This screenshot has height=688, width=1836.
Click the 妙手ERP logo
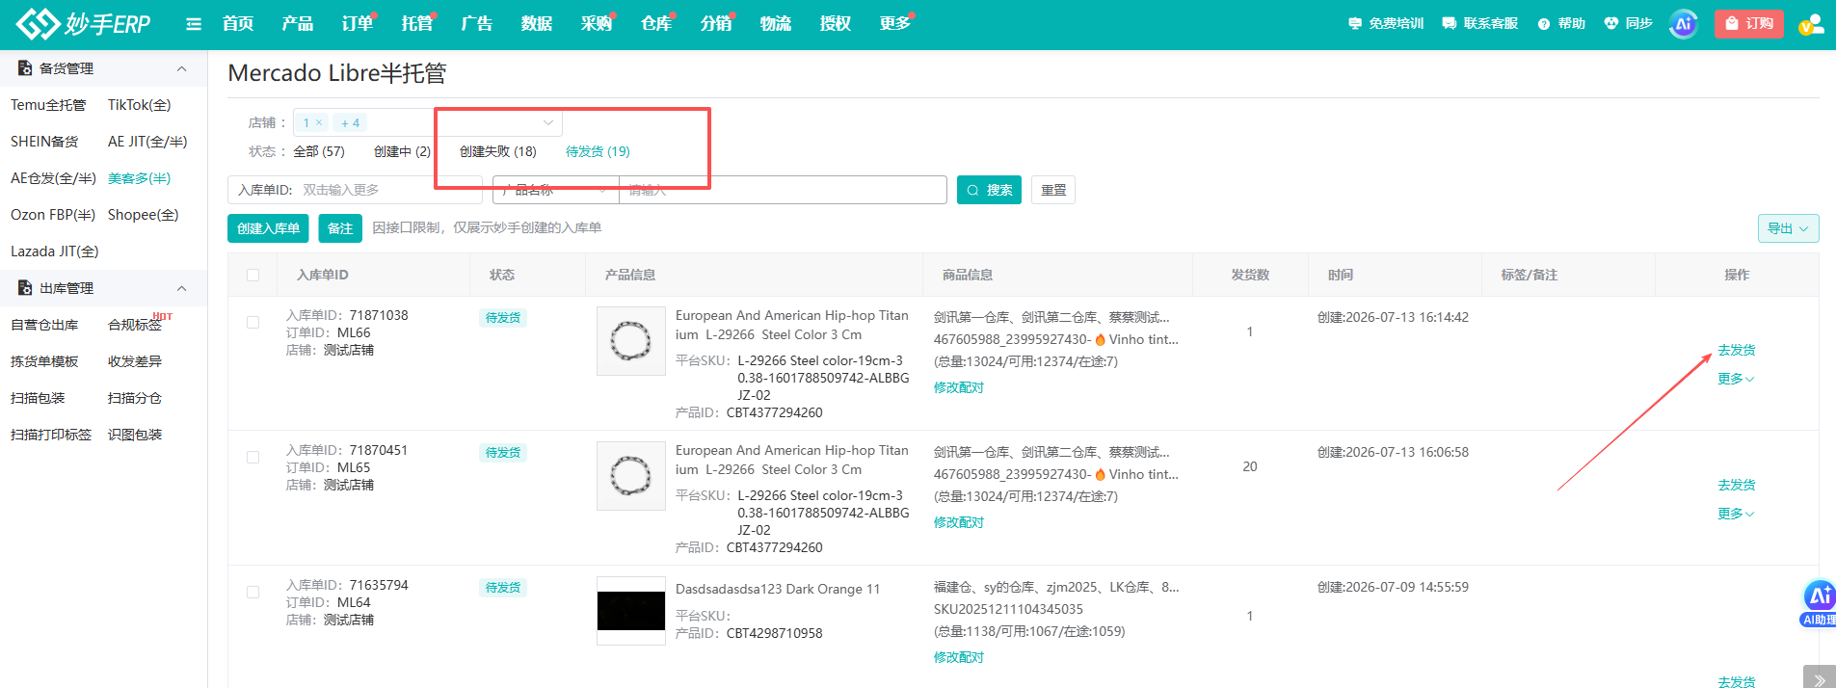click(x=84, y=23)
